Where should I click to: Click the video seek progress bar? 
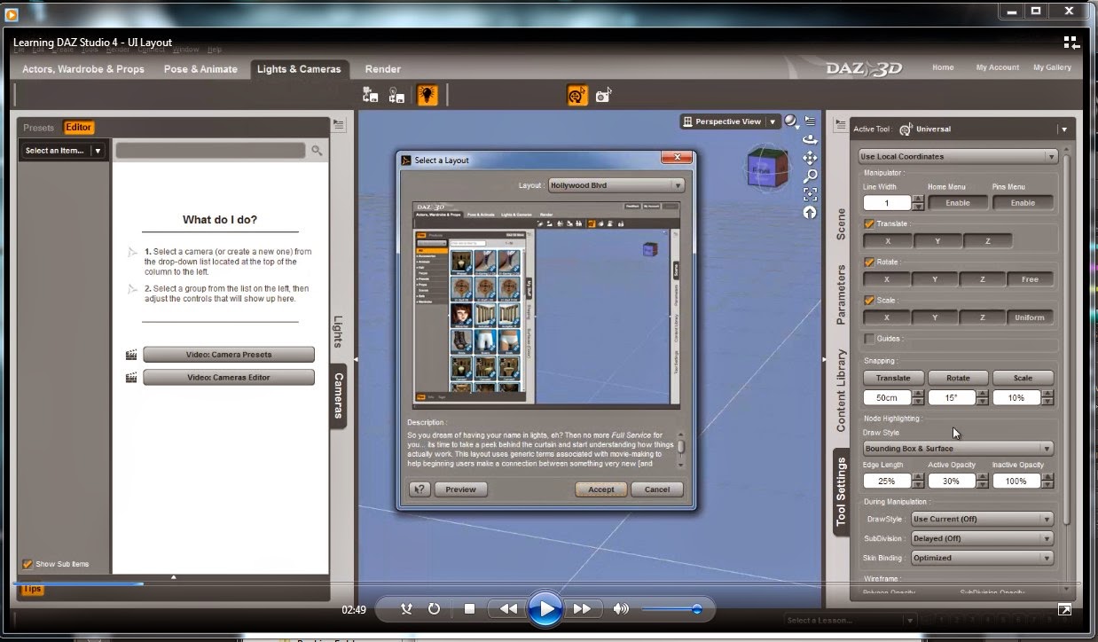546,583
